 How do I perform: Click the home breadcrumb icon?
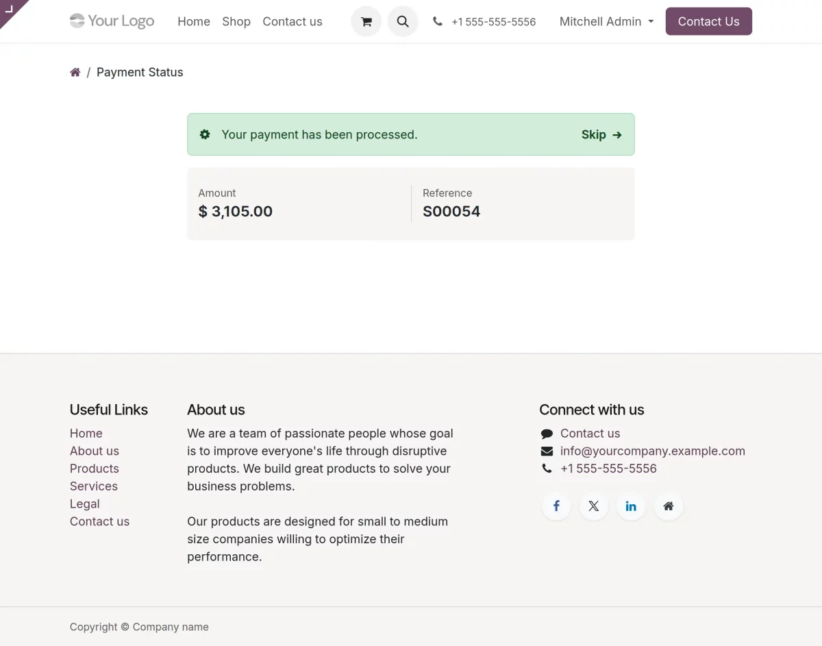coord(75,71)
